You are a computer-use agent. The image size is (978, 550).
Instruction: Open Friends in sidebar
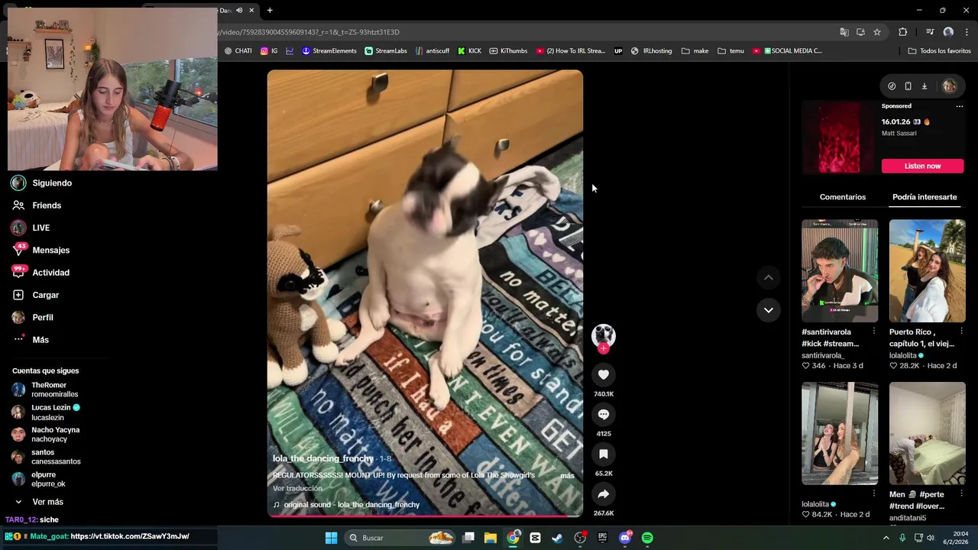pyautogui.click(x=47, y=205)
